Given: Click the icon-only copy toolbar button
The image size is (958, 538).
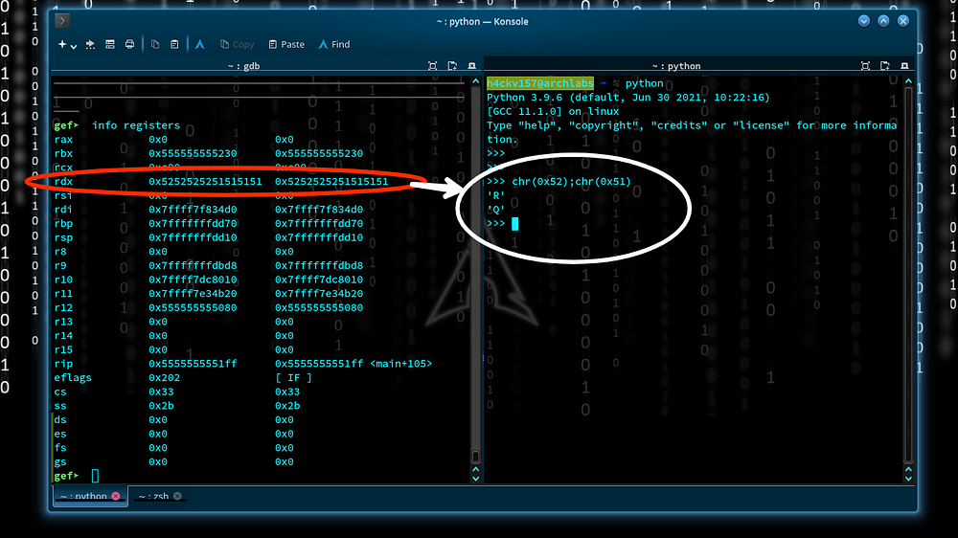Looking at the screenshot, I should 155,45.
